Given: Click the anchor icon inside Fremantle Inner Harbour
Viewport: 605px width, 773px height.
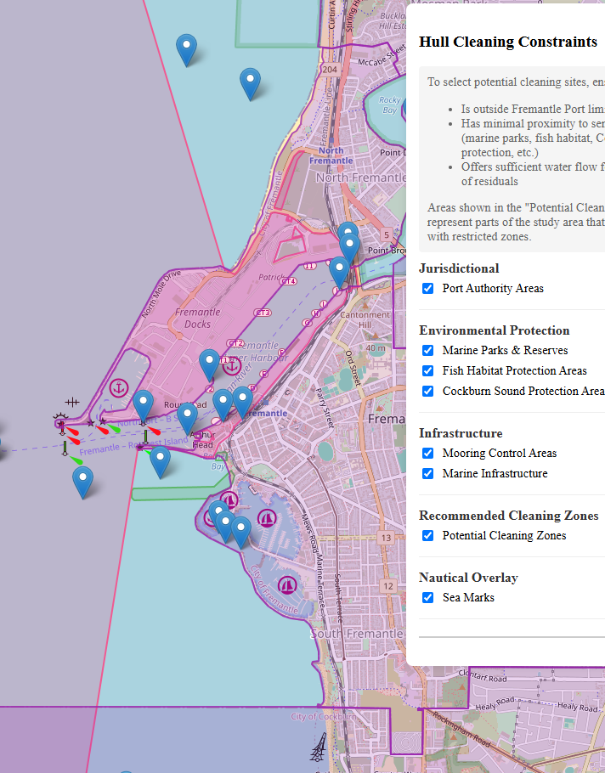Looking at the screenshot, I should tap(231, 366).
